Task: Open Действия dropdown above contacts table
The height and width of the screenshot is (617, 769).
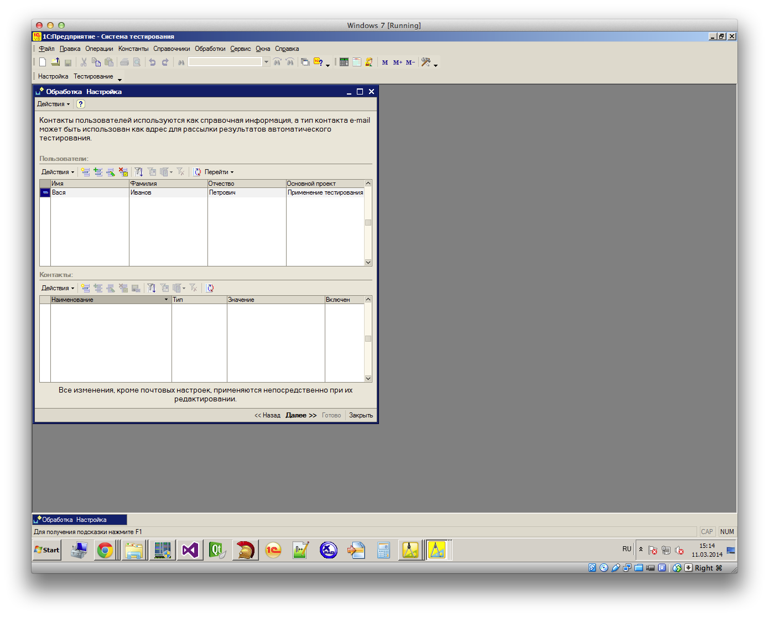Action: coord(58,288)
